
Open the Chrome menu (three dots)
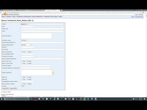pos(145,13)
